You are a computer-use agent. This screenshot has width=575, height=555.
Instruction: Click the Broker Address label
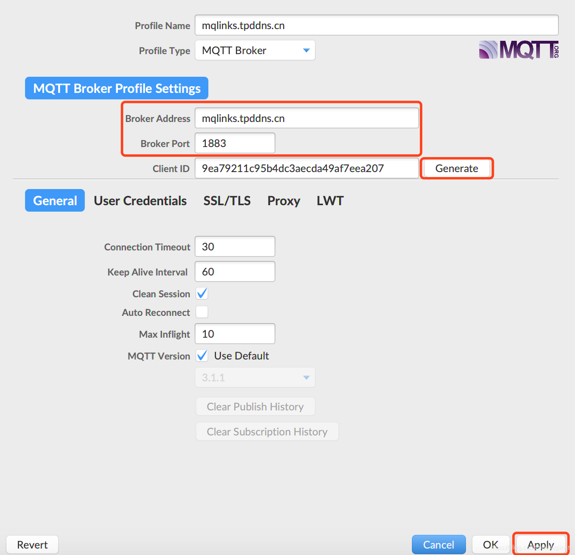(x=158, y=118)
